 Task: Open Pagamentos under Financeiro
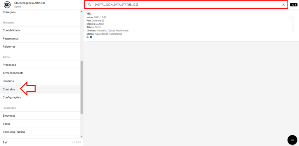(x=11, y=38)
